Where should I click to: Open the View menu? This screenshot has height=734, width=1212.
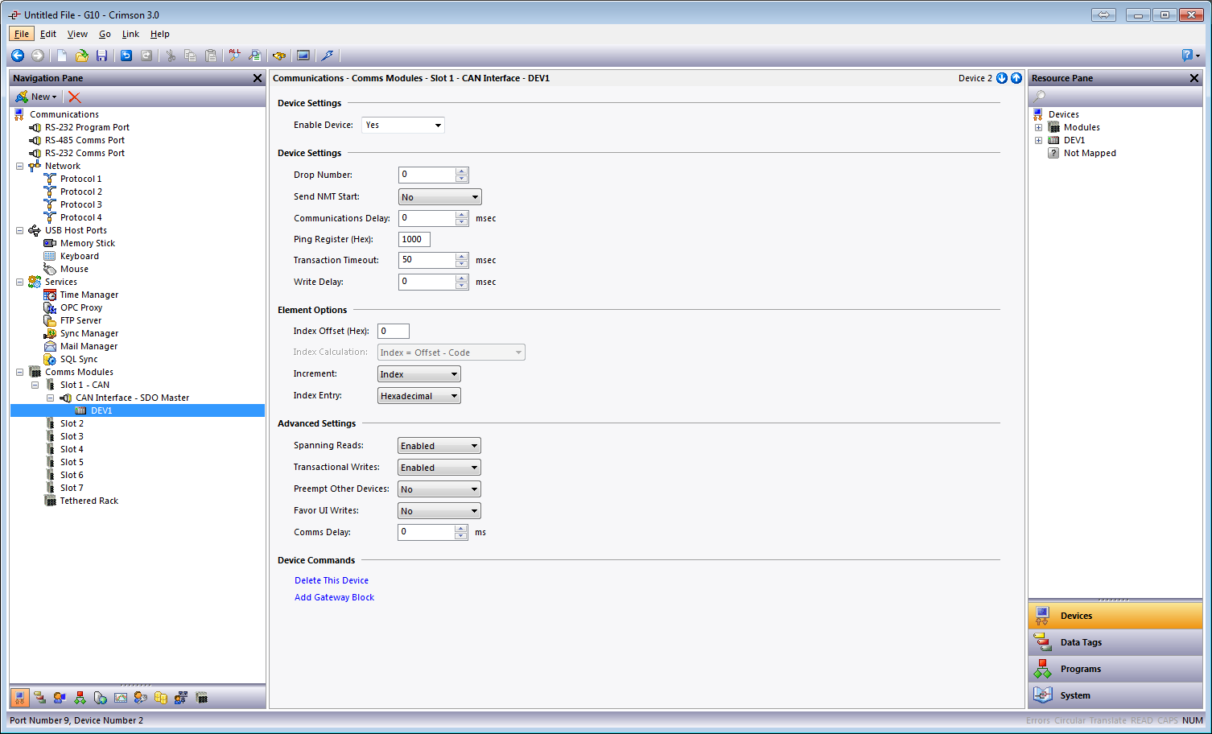[77, 34]
